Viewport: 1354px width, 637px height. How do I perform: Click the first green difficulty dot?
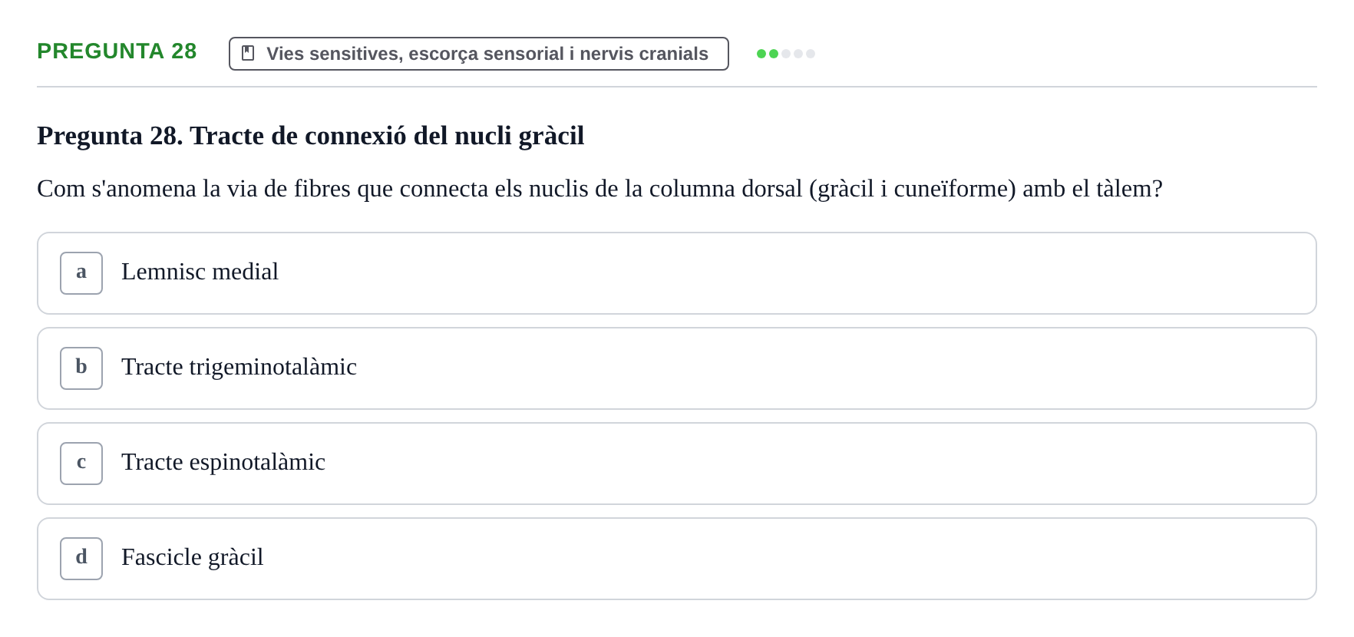(x=761, y=54)
